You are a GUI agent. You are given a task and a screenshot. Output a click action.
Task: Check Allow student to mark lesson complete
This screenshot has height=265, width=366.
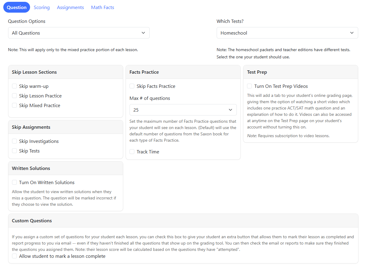14,256
